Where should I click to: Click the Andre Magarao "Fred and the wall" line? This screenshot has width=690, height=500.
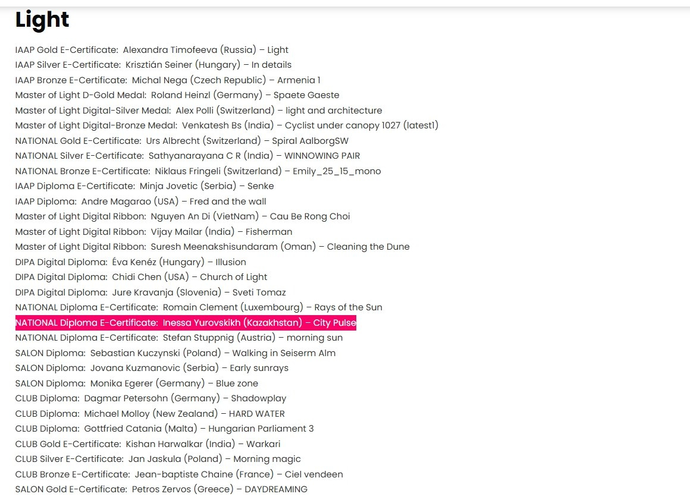(140, 202)
